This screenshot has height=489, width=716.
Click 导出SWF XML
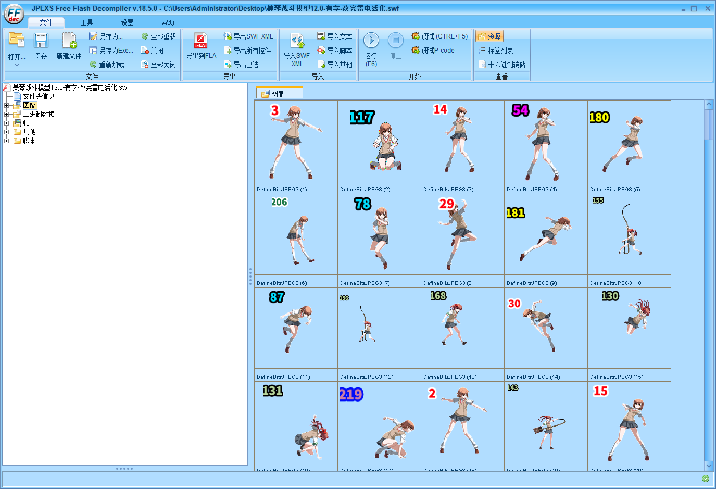click(248, 36)
